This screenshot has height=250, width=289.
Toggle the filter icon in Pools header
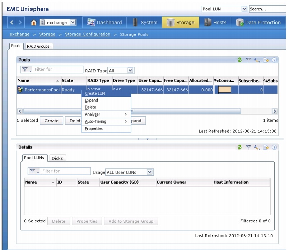[248, 60]
